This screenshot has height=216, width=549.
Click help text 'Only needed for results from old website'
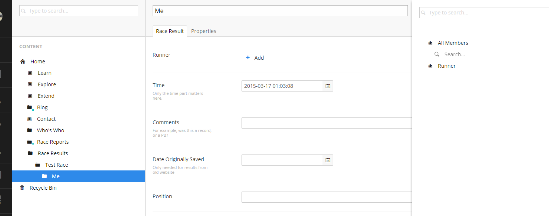pos(180,170)
